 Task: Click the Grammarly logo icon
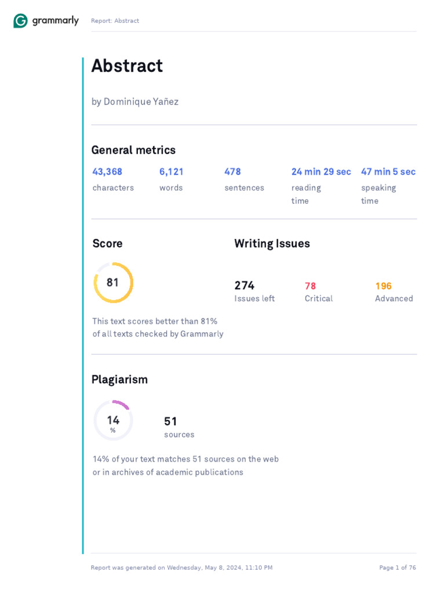20,21
